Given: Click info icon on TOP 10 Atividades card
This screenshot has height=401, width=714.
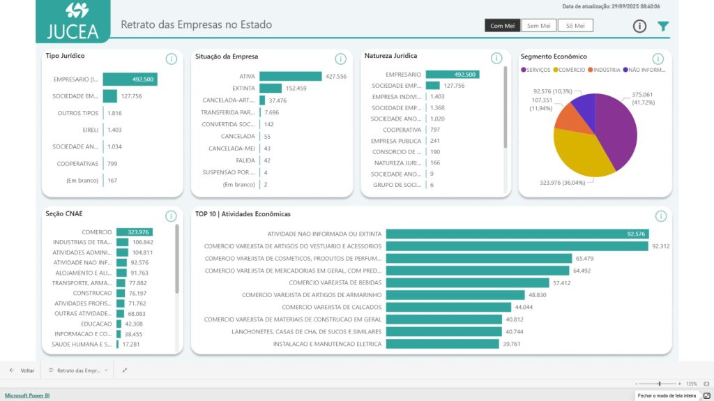Looking at the screenshot, I should pos(660,216).
